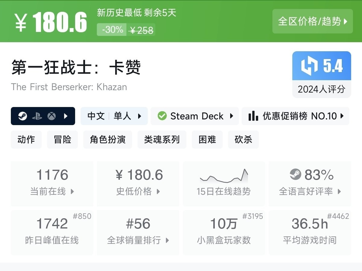The image size is (362, 271).
Task: Click the green Steam Deck verified checkmark
Action: click(162, 116)
